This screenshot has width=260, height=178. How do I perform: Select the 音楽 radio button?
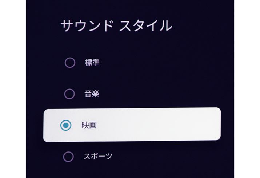click(69, 94)
